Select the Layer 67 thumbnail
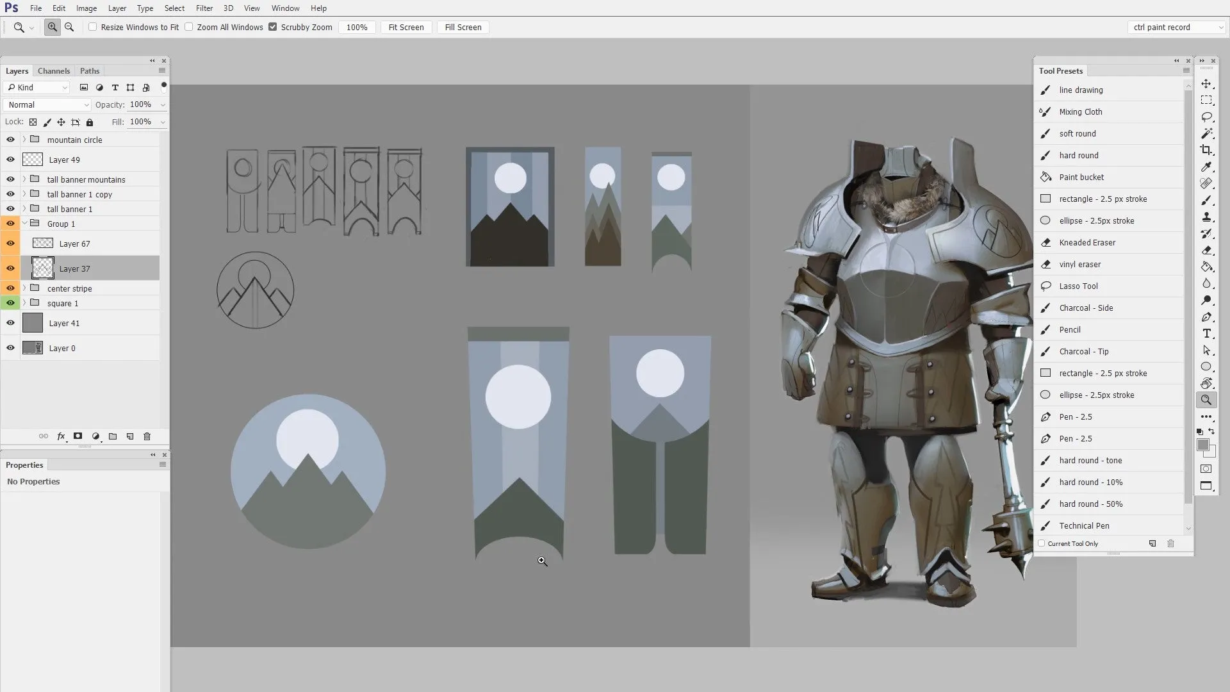This screenshot has height=692, width=1230. [x=43, y=243]
